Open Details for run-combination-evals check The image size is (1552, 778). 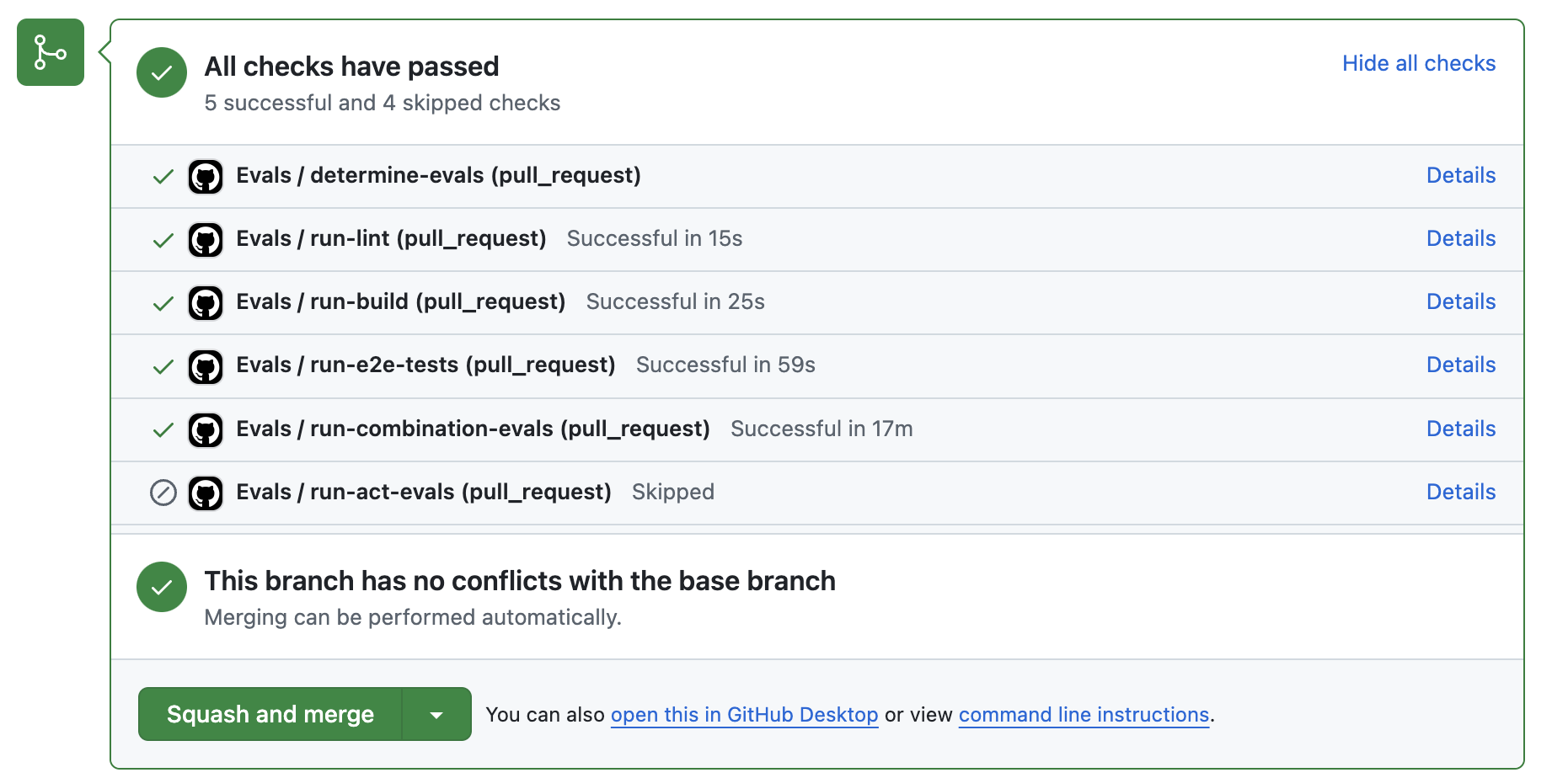tap(1460, 429)
